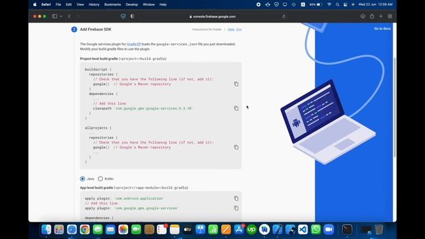Open App Store from the Dock

point(239,230)
